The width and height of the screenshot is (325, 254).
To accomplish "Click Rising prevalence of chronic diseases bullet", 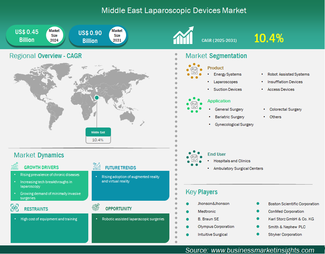I will pos(50,175).
